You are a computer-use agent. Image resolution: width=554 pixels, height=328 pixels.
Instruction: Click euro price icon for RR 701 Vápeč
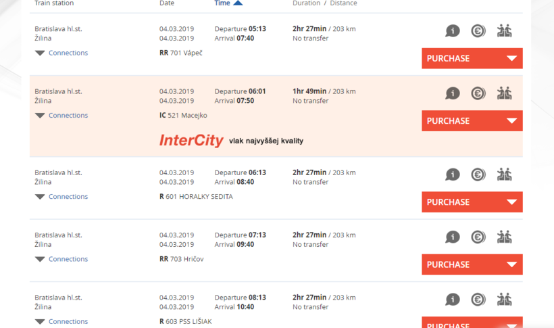coord(478,31)
